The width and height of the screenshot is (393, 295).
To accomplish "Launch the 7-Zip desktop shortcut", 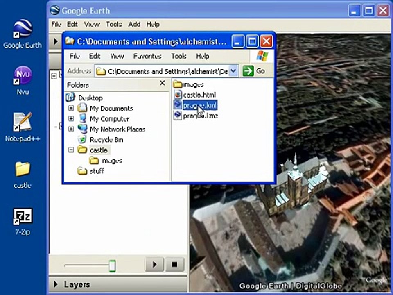I will 23,221.
